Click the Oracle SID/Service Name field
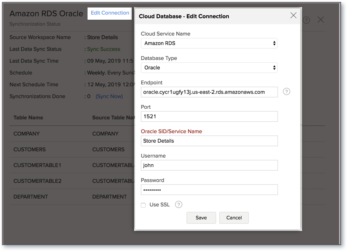The height and width of the screenshot is (251, 347). [x=209, y=141]
